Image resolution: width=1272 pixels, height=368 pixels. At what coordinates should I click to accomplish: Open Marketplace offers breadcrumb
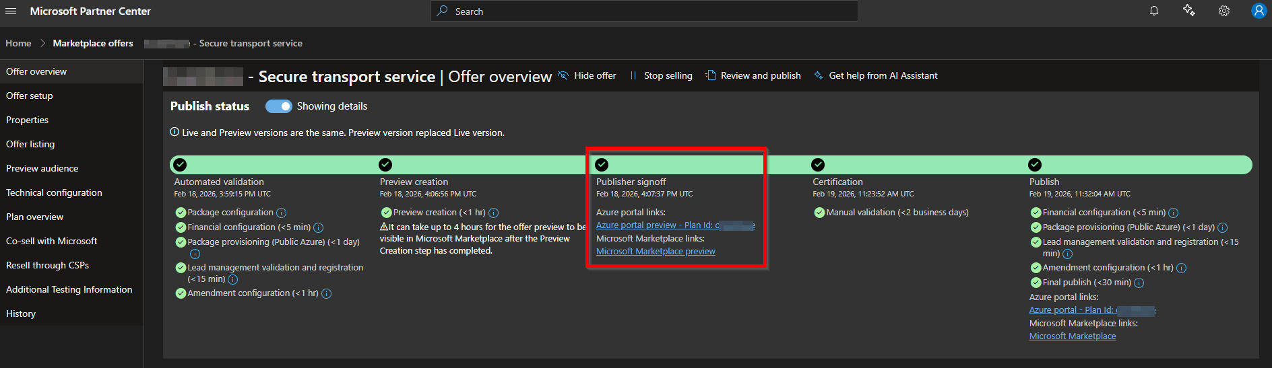[93, 43]
